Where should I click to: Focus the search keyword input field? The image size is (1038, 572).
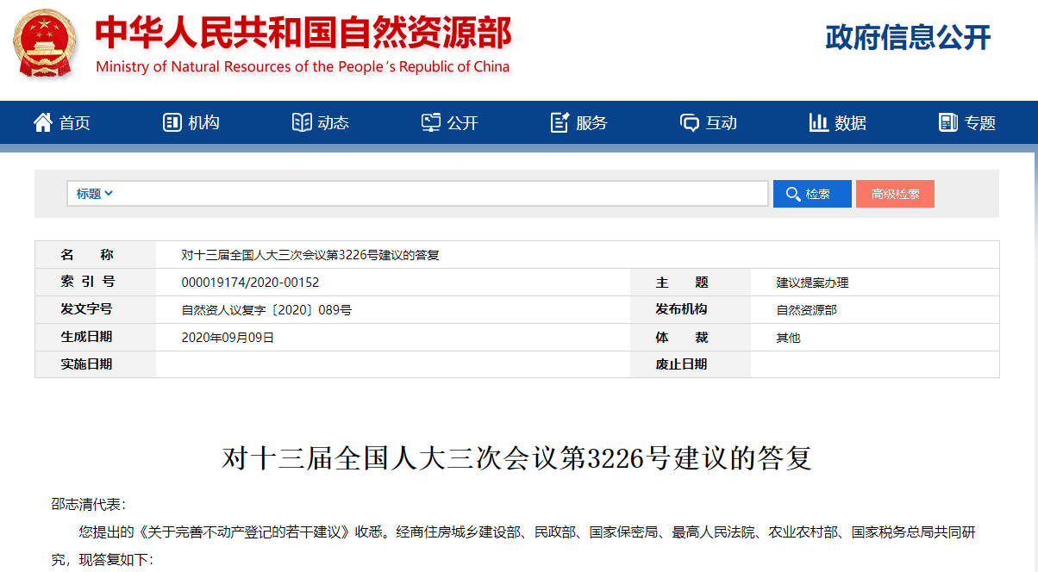pyautogui.click(x=440, y=194)
